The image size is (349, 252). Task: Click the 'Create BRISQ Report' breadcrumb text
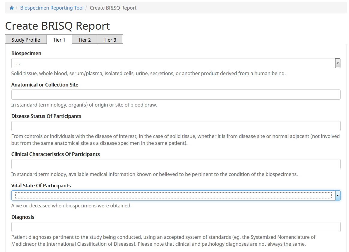(113, 8)
